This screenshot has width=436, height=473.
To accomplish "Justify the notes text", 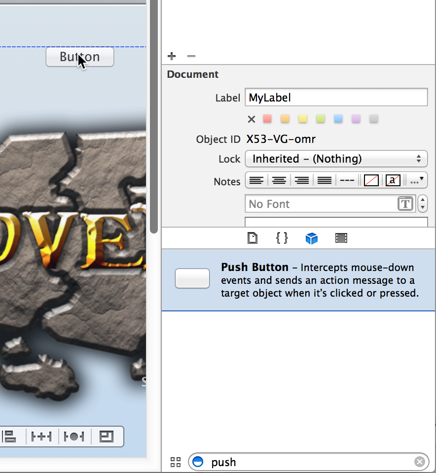I will click(x=325, y=180).
